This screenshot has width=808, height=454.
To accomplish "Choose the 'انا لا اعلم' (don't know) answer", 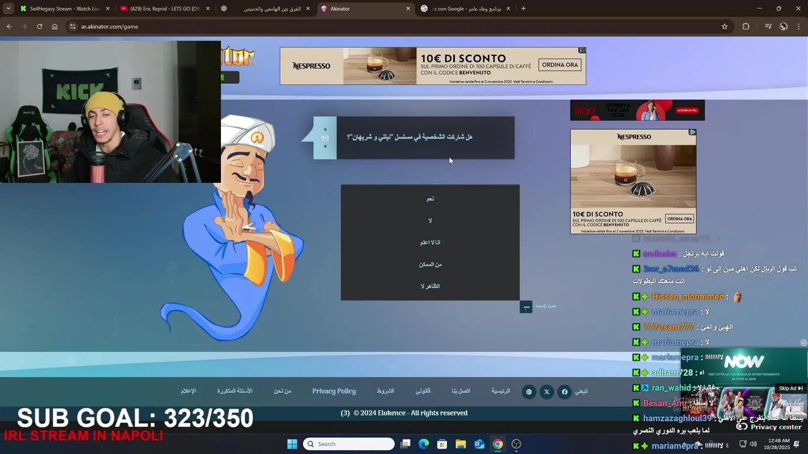I will 430,242.
